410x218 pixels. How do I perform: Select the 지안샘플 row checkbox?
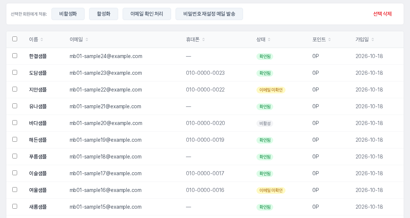[15, 89]
